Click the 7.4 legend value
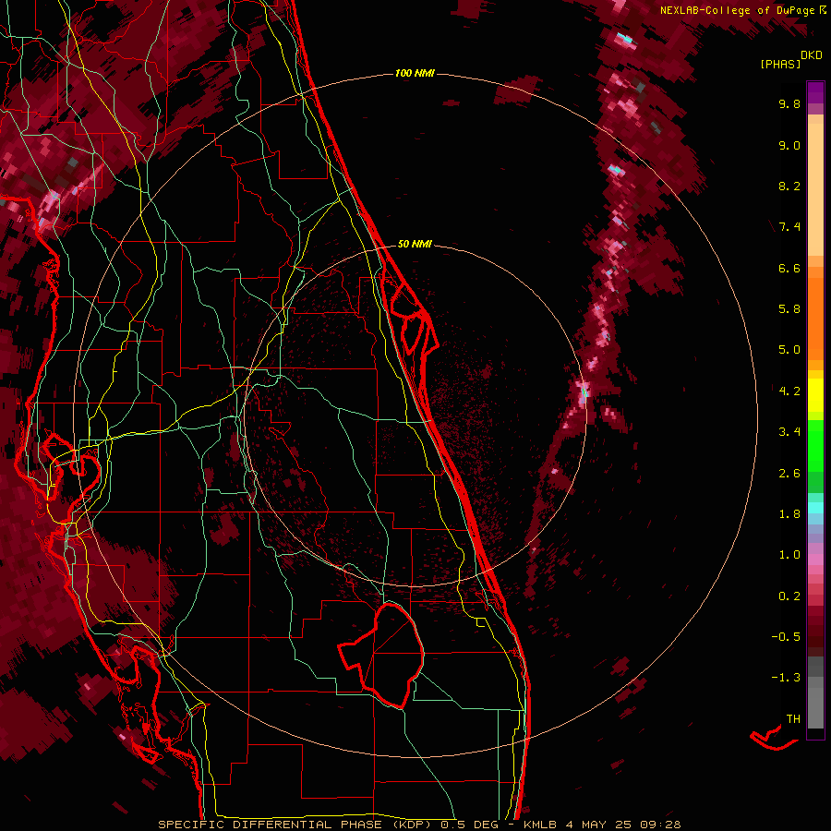The width and height of the screenshot is (831, 831). pos(789,227)
